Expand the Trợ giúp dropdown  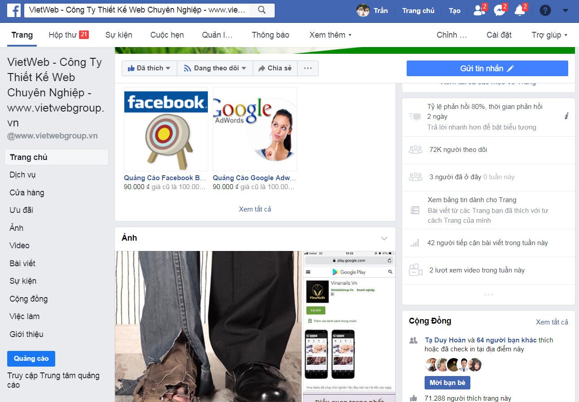point(549,35)
